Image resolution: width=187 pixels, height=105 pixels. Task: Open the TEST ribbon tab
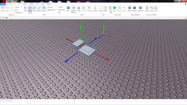point(37,4)
